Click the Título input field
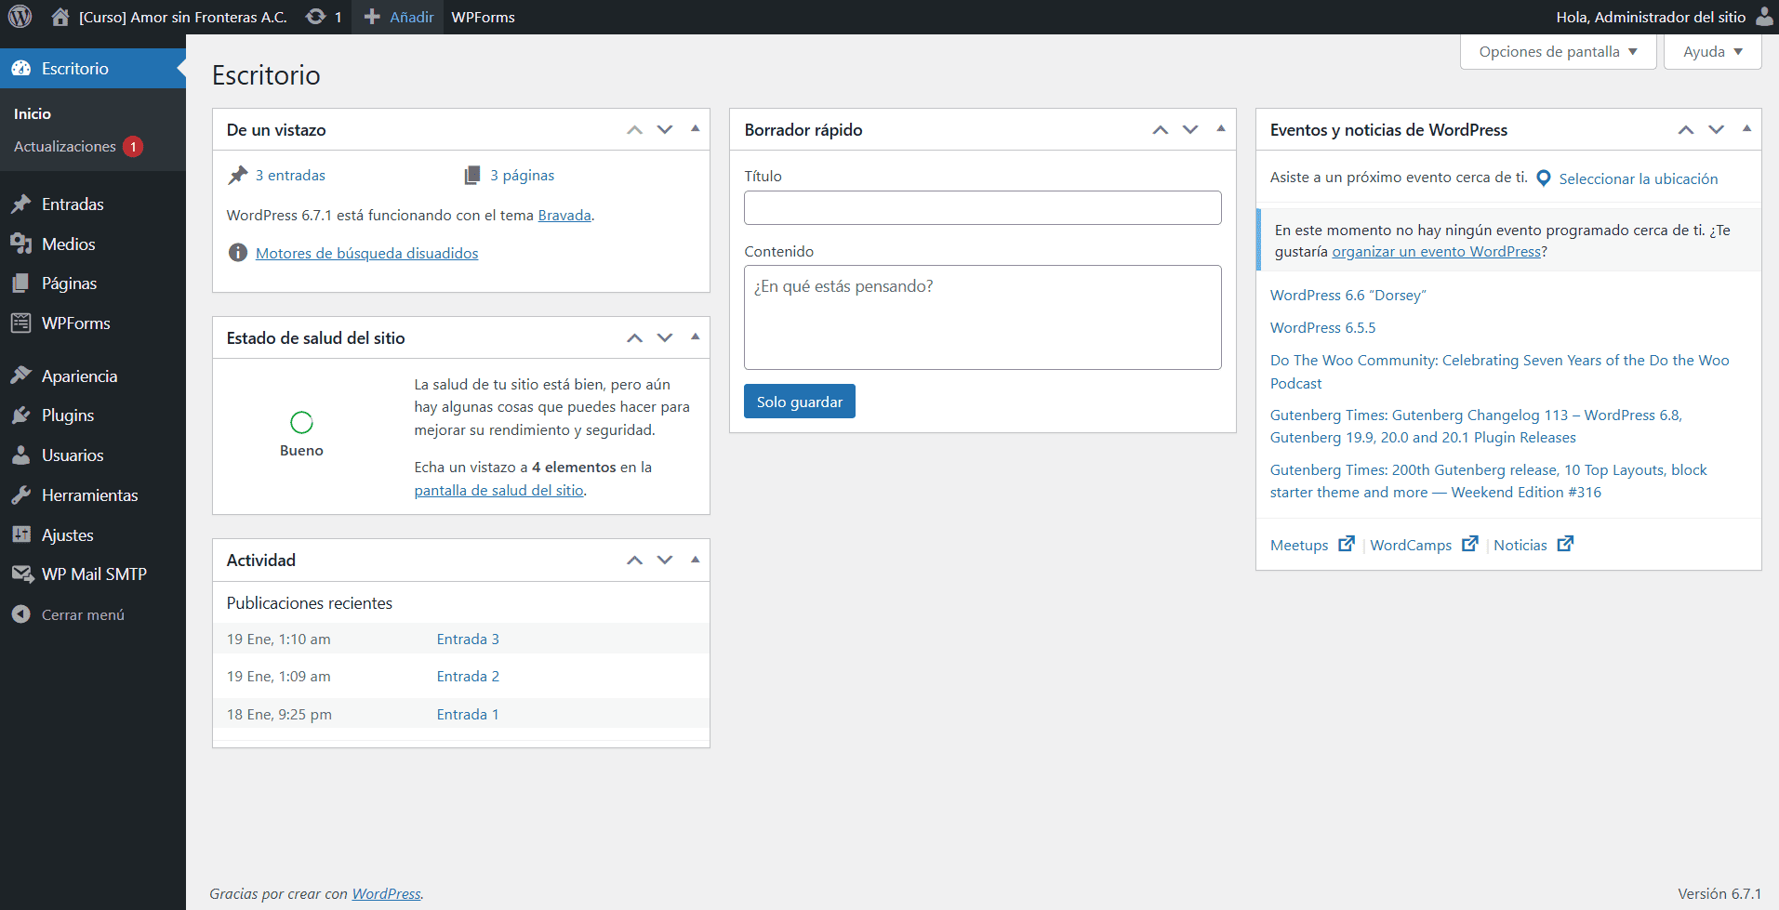The height and width of the screenshot is (910, 1779). pos(982,207)
